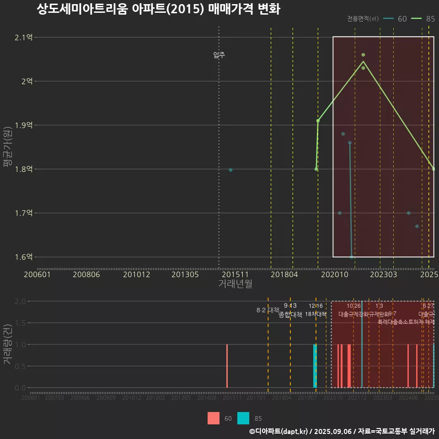Click the '입주' move-in marker label

219,54
